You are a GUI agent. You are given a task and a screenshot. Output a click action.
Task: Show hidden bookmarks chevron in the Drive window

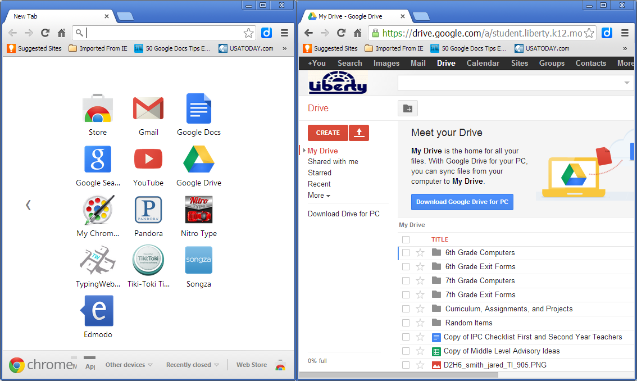pos(625,48)
